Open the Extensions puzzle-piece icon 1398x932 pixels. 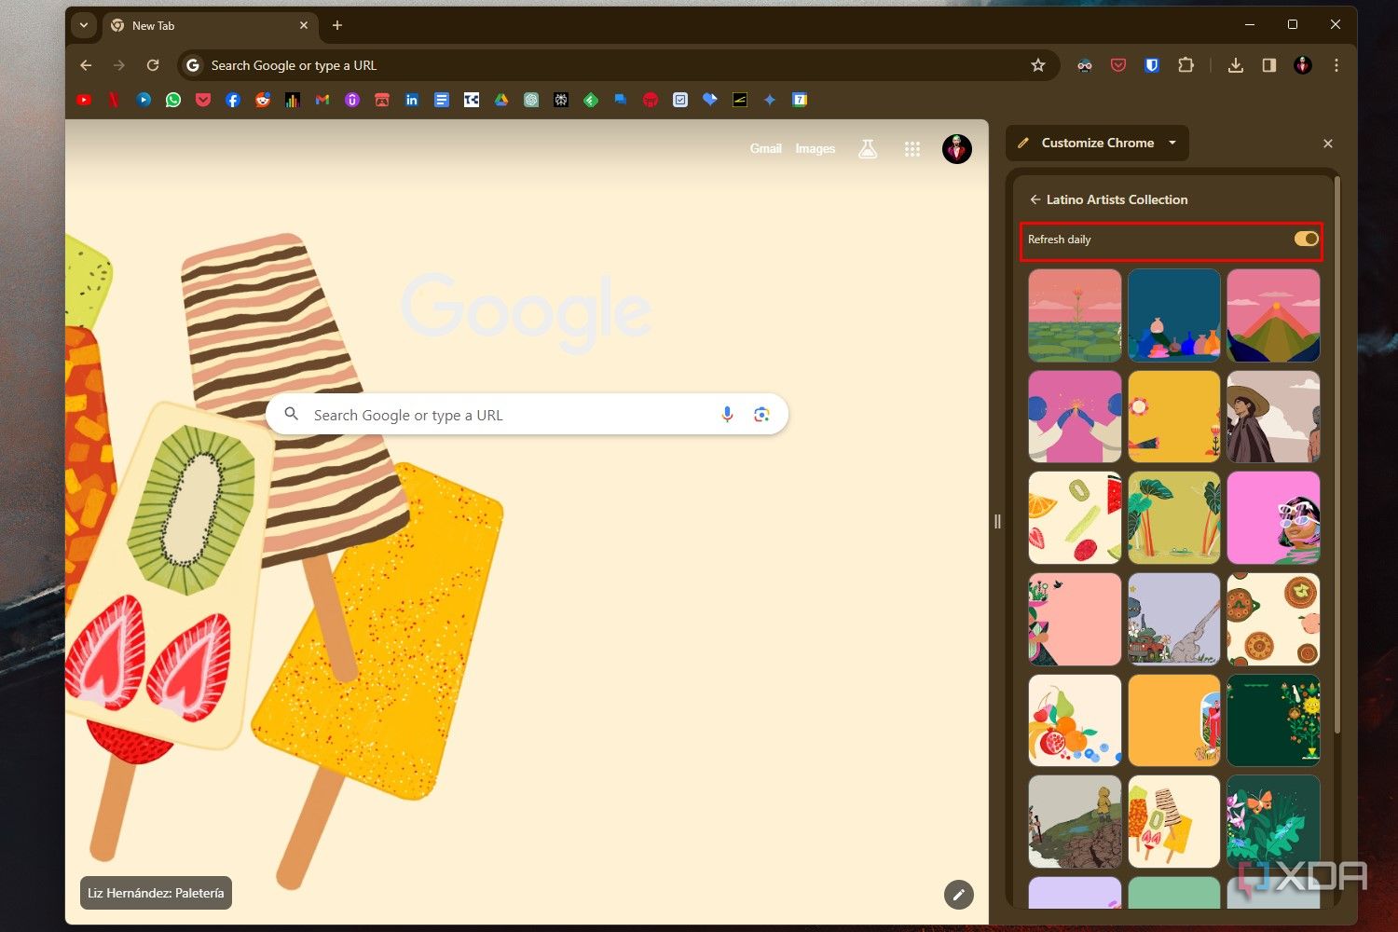1186,64
